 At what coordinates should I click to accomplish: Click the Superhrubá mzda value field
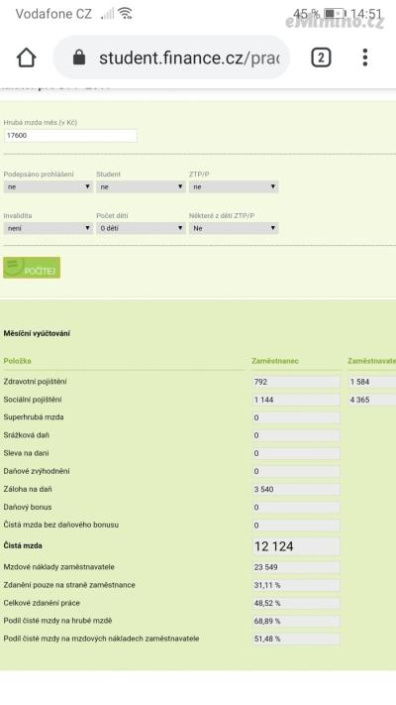pyautogui.click(x=296, y=417)
